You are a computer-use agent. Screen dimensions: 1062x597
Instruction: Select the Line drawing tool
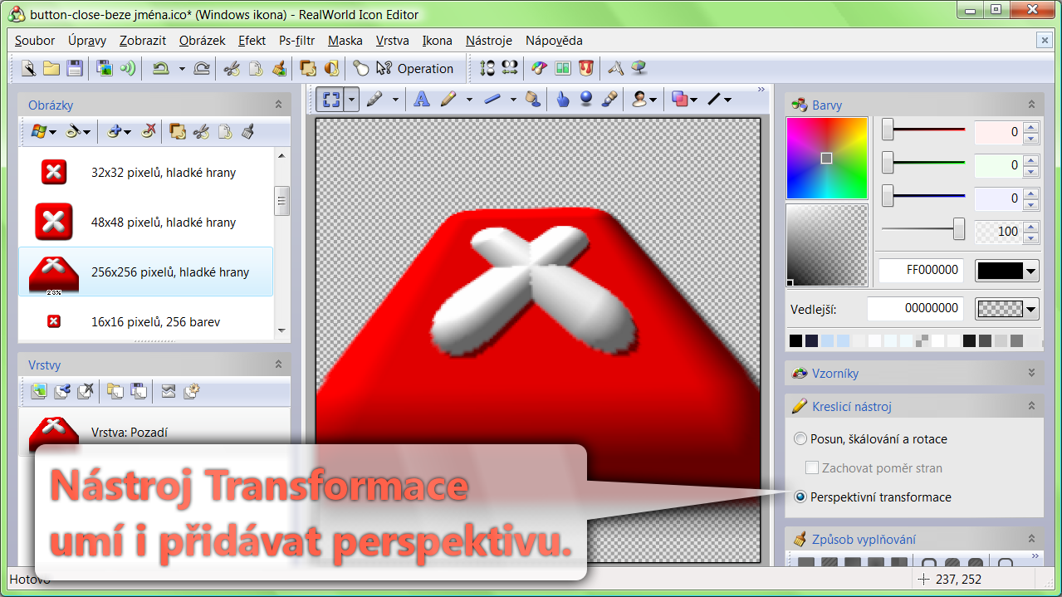click(492, 100)
